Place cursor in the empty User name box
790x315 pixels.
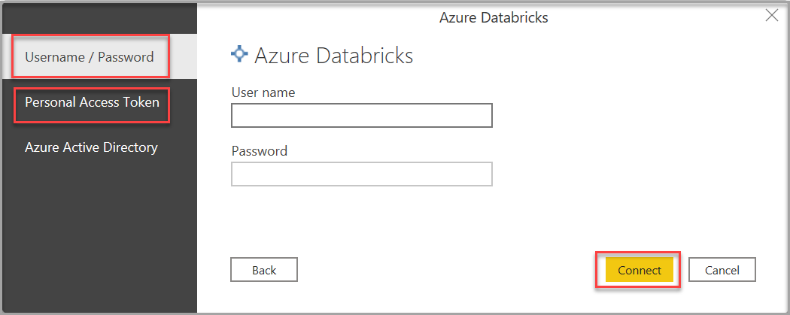[361, 116]
